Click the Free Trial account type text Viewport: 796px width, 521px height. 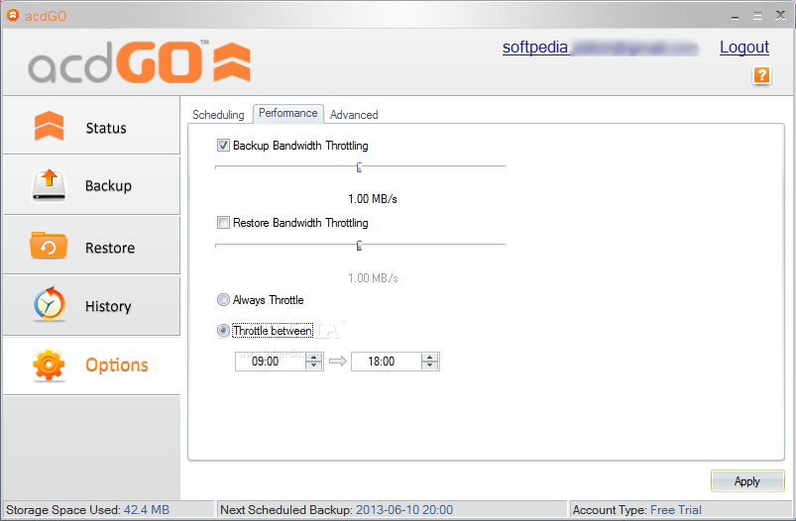pos(676,510)
